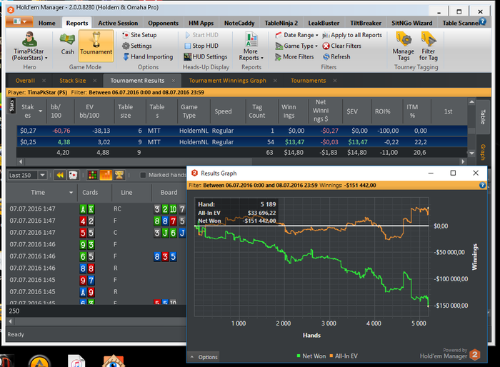Select the $0,25 stakes row
This screenshot has width=500, height=367.
pyautogui.click(x=242, y=142)
